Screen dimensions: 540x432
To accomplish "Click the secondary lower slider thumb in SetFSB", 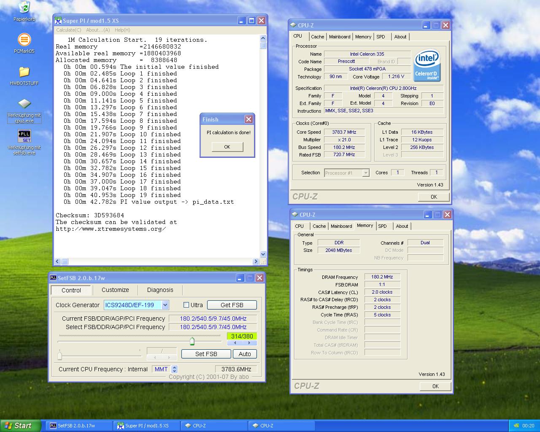I will [59, 355].
